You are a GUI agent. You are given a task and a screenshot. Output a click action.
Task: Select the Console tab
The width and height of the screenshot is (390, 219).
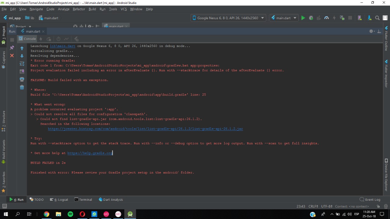pos(27,39)
